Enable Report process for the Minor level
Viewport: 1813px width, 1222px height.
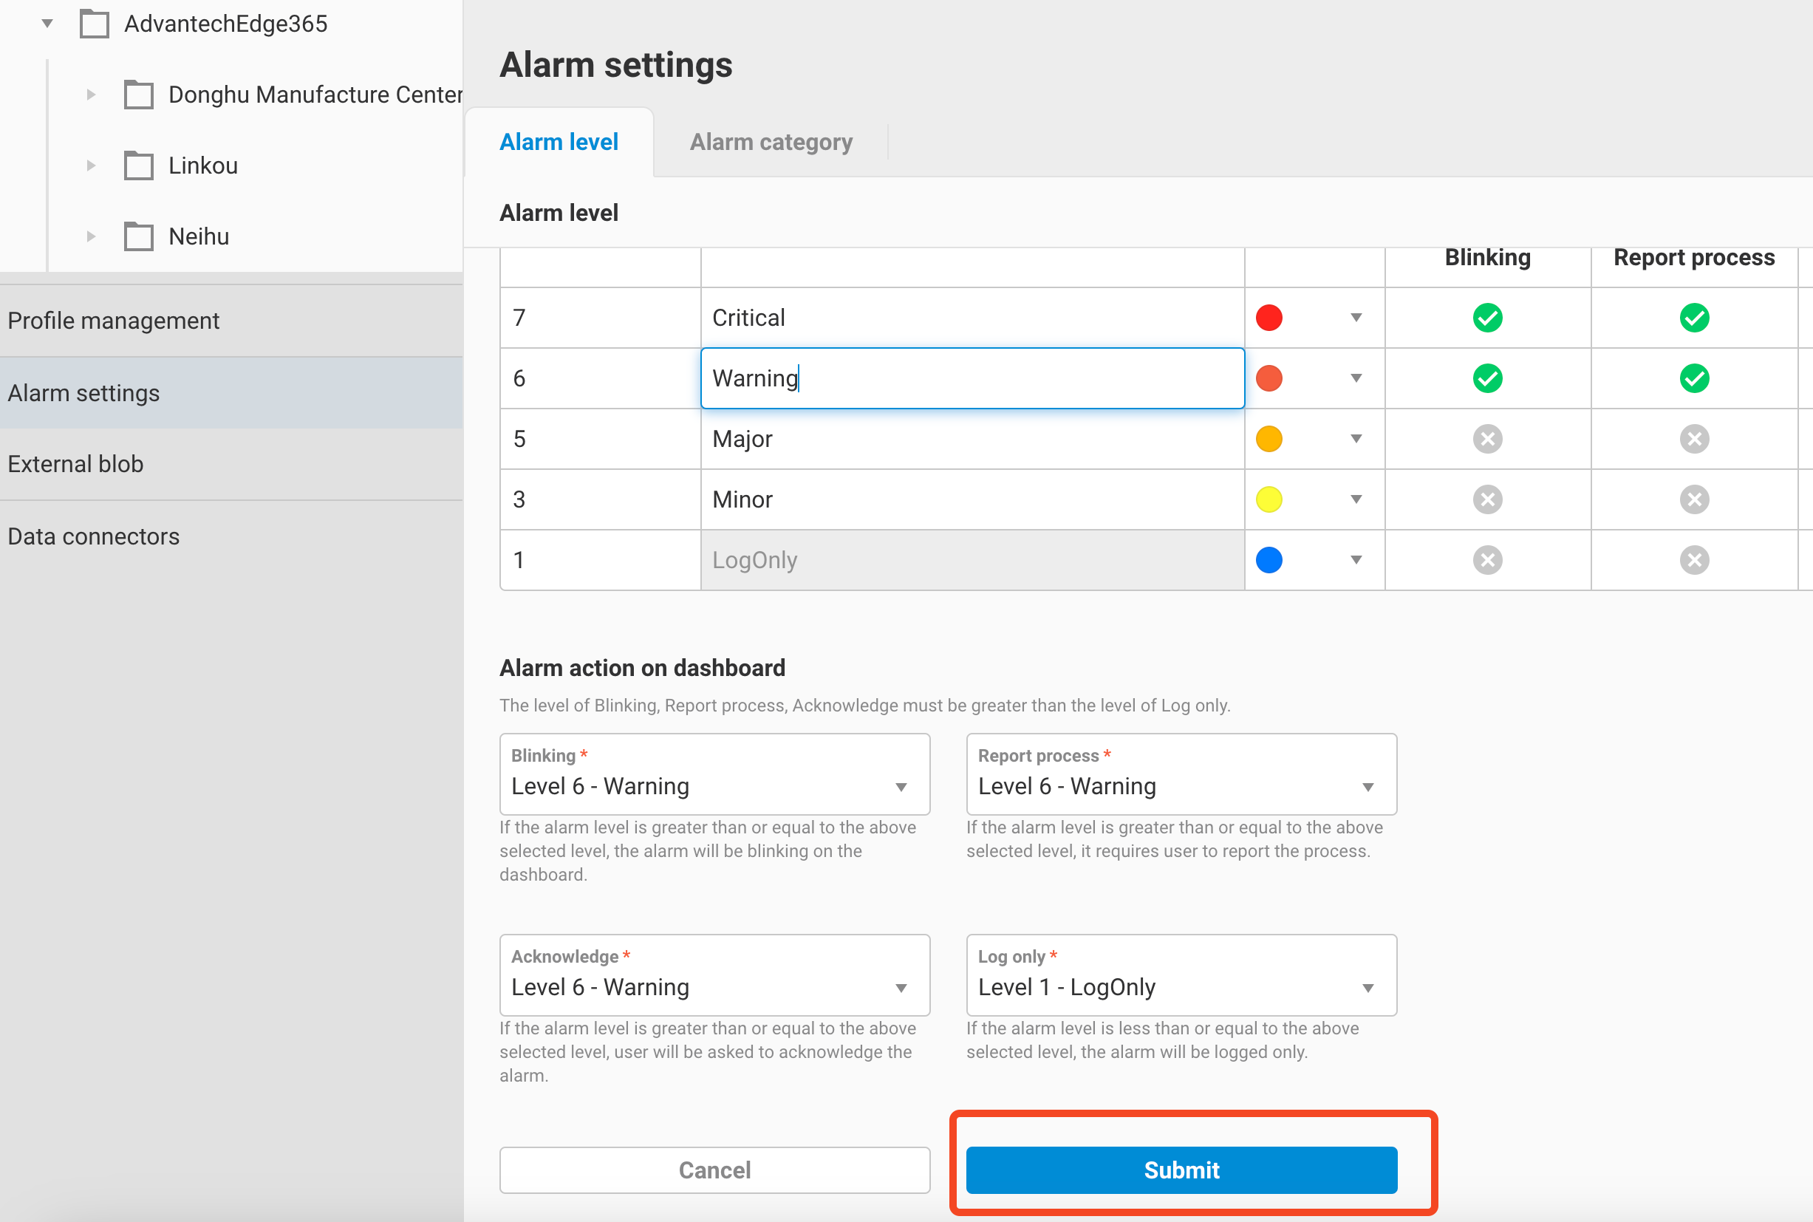(x=1693, y=499)
